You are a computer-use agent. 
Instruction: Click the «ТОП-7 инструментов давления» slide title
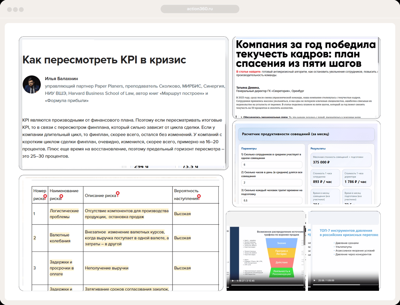click(349, 233)
